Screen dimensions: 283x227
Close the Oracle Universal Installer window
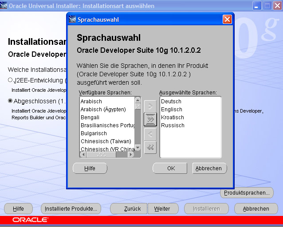[278, 6]
